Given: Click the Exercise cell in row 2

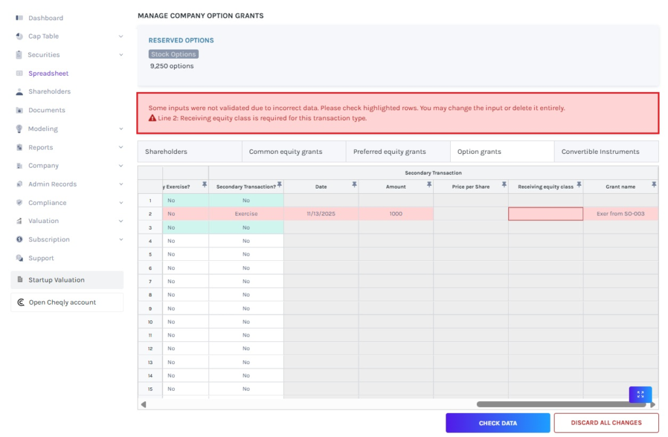Looking at the screenshot, I should tap(246, 214).
